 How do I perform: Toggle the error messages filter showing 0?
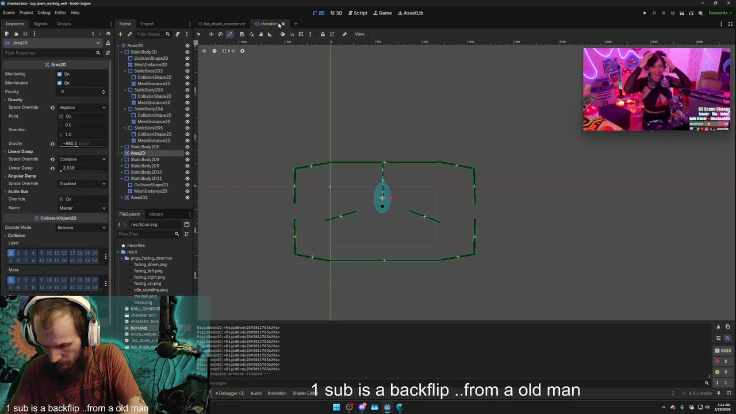point(723,361)
